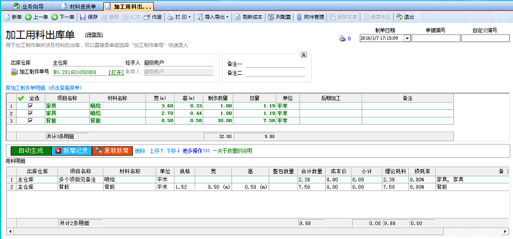Click the 理论耗料 column header

coord(396,171)
